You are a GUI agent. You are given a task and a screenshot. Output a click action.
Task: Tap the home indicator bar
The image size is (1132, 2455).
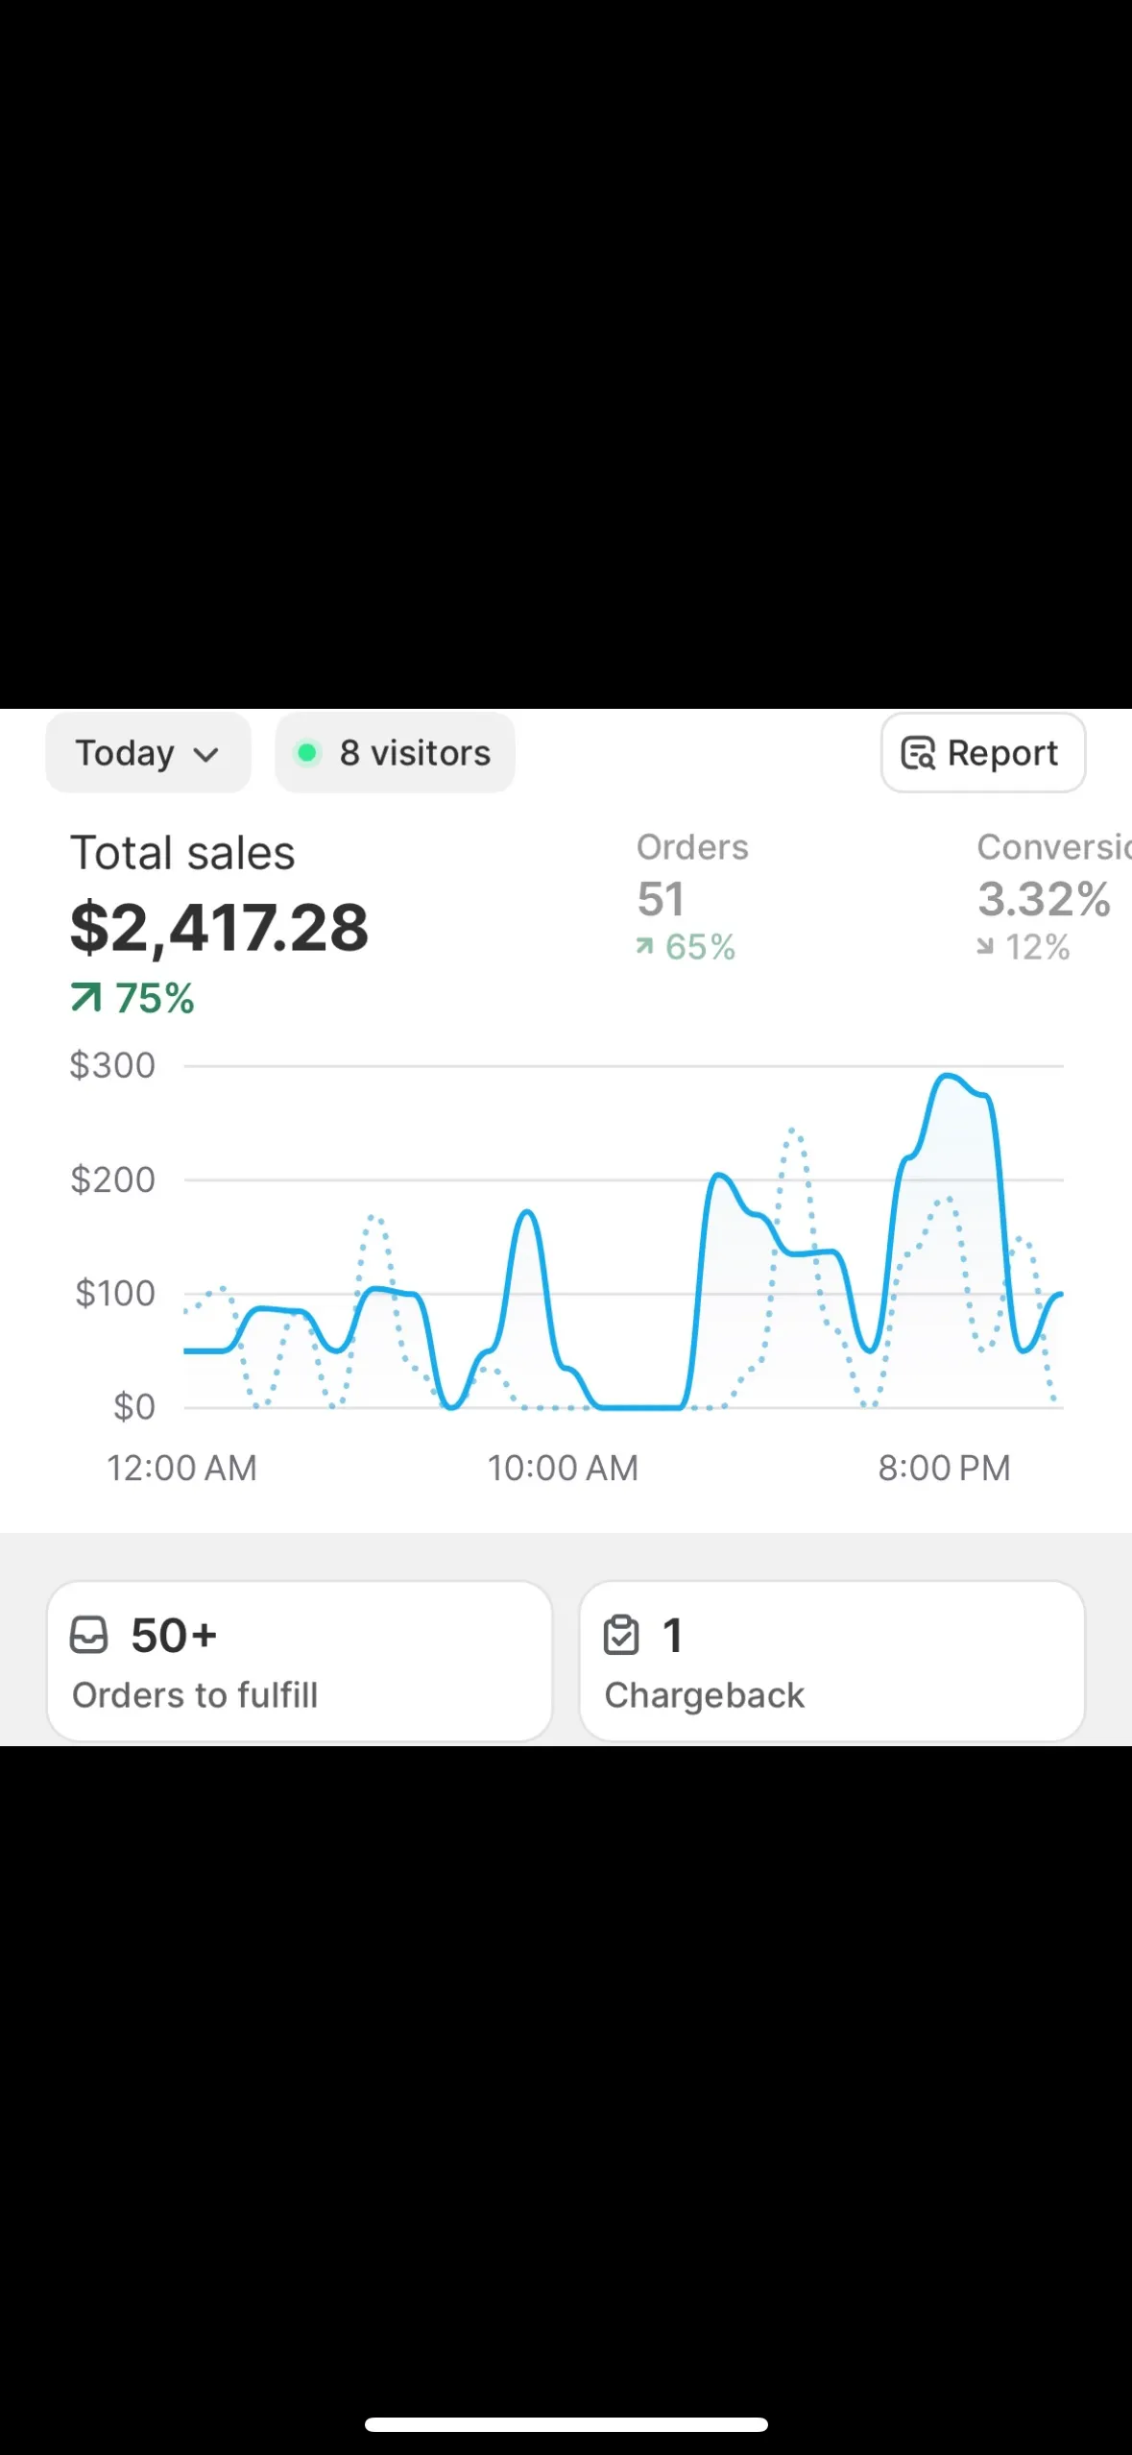[x=566, y=2424]
